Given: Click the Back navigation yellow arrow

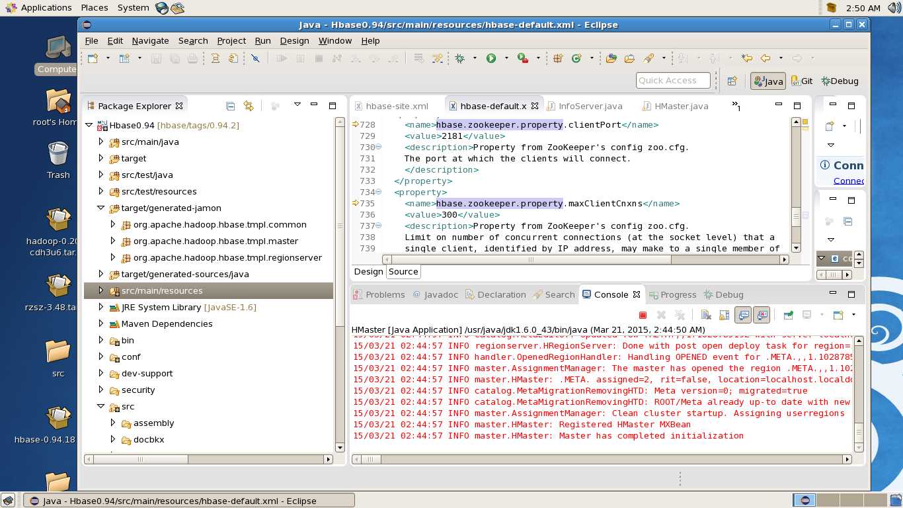Looking at the screenshot, I should click(x=766, y=58).
